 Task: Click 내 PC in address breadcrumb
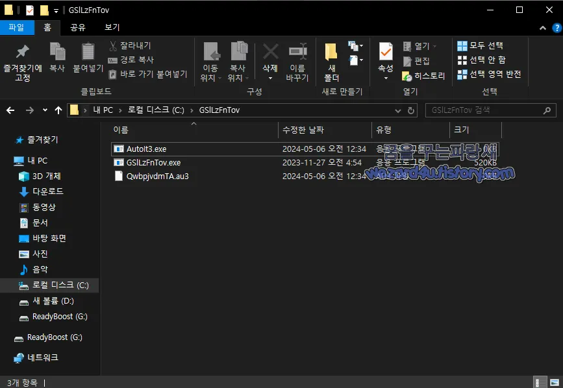pyautogui.click(x=103, y=110)
